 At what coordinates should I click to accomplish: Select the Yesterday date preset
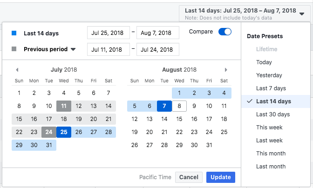[269, 75]
